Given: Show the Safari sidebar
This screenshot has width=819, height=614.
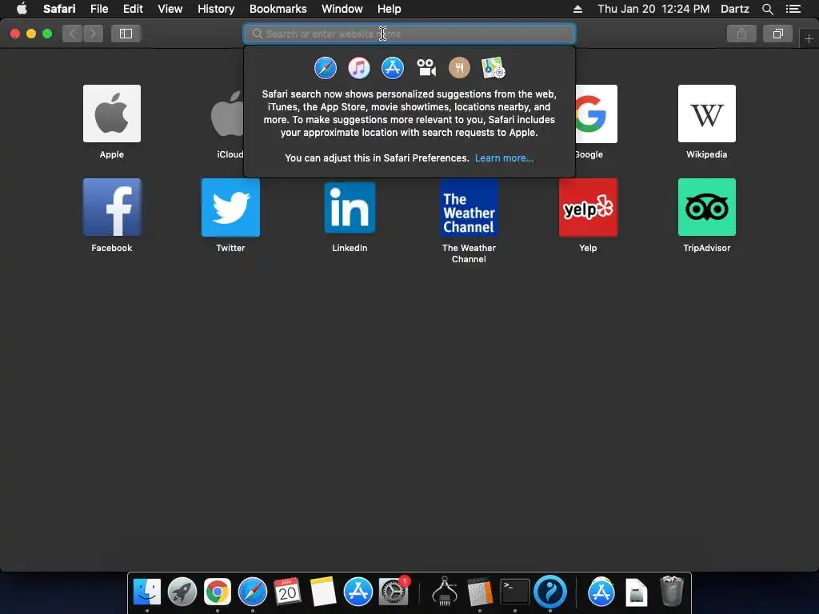Looking at the screenshot, I should coord(126,34).
